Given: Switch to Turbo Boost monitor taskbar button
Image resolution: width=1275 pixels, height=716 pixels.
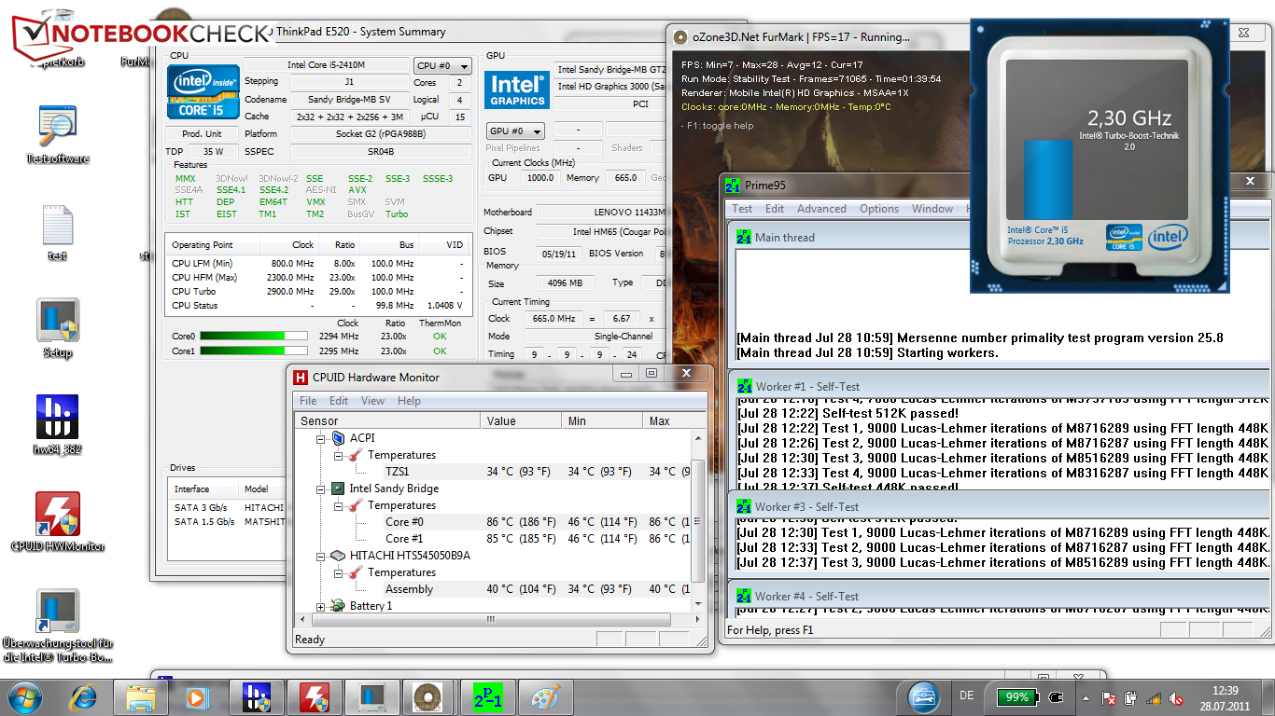Looking at the screenshot, I should [371, 696].
